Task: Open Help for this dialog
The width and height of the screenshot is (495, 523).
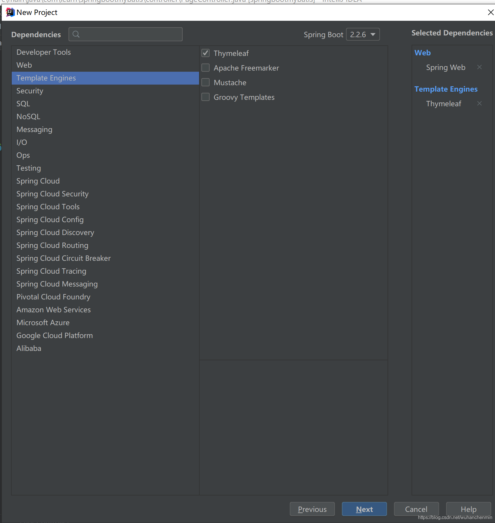Action: pyautogui.click(x=468, y=509)
